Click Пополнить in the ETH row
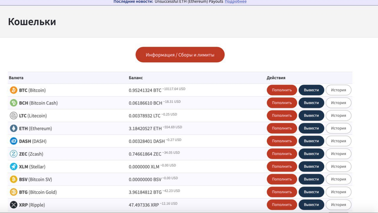 pyautogui.click(x=282, y=128)
